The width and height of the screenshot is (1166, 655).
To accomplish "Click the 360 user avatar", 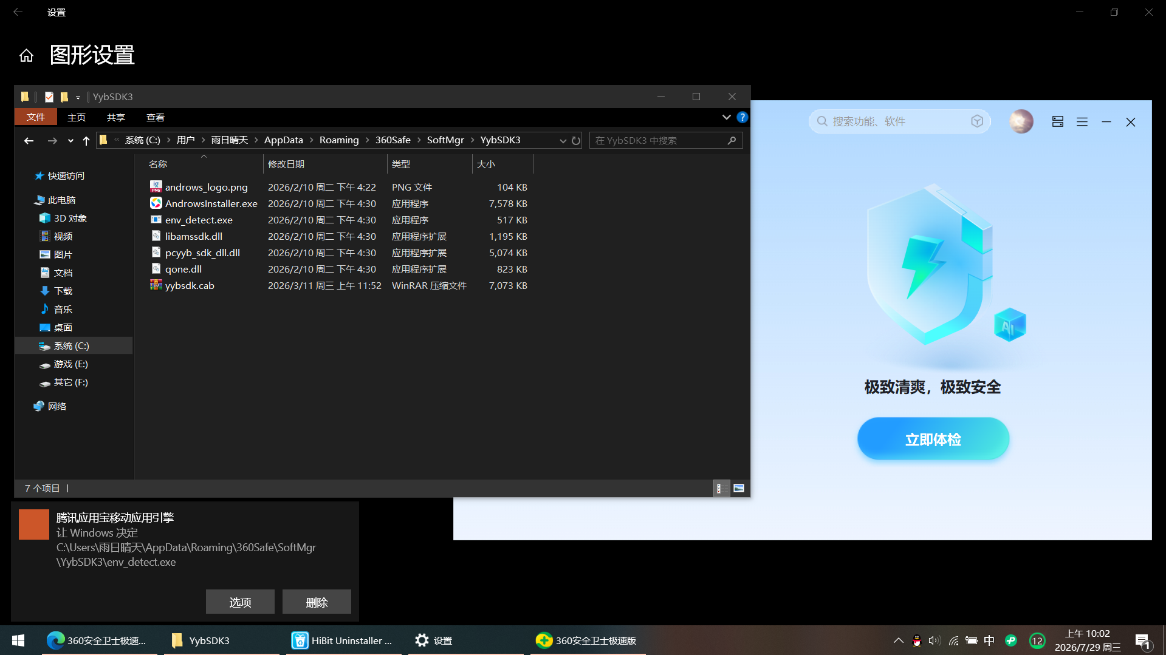I will tap(1021, 121).
